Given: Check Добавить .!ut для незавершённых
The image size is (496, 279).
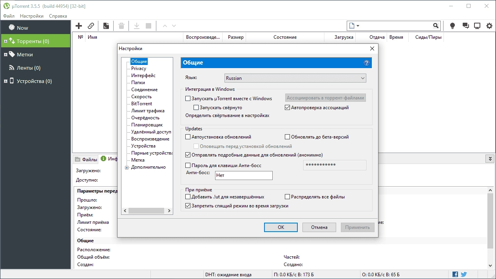Looking at the screenshot, I should point(188,197).
